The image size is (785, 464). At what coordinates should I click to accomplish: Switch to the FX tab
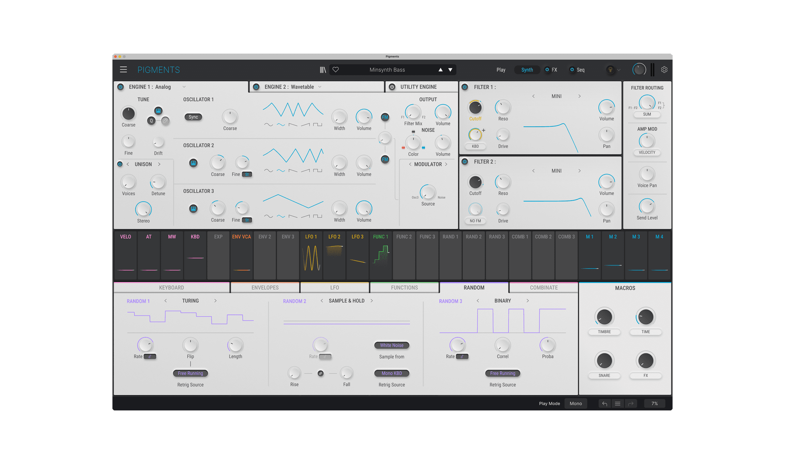click(x=554, y=70)
